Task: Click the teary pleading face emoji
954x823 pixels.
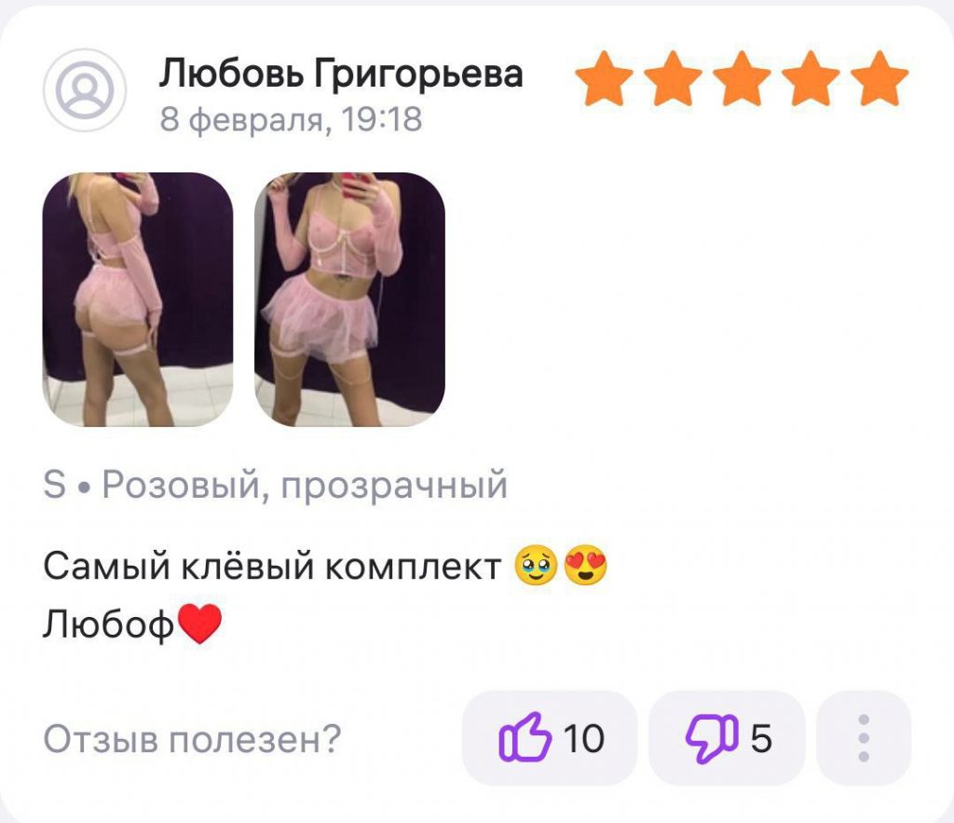Action: click(536, 566)
